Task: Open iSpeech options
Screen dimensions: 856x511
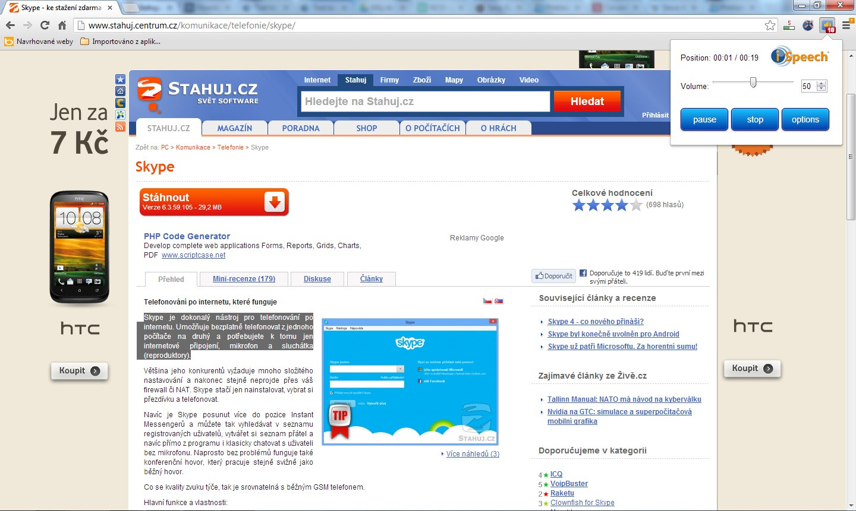Action: coord(805,119)
